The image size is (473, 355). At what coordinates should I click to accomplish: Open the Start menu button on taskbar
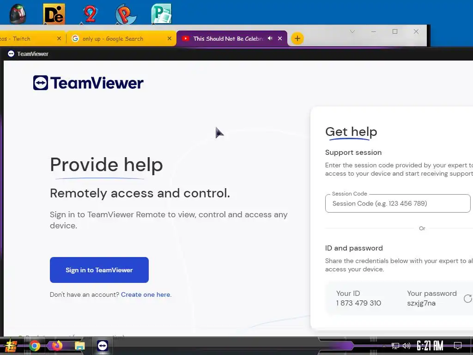(11, 346)
